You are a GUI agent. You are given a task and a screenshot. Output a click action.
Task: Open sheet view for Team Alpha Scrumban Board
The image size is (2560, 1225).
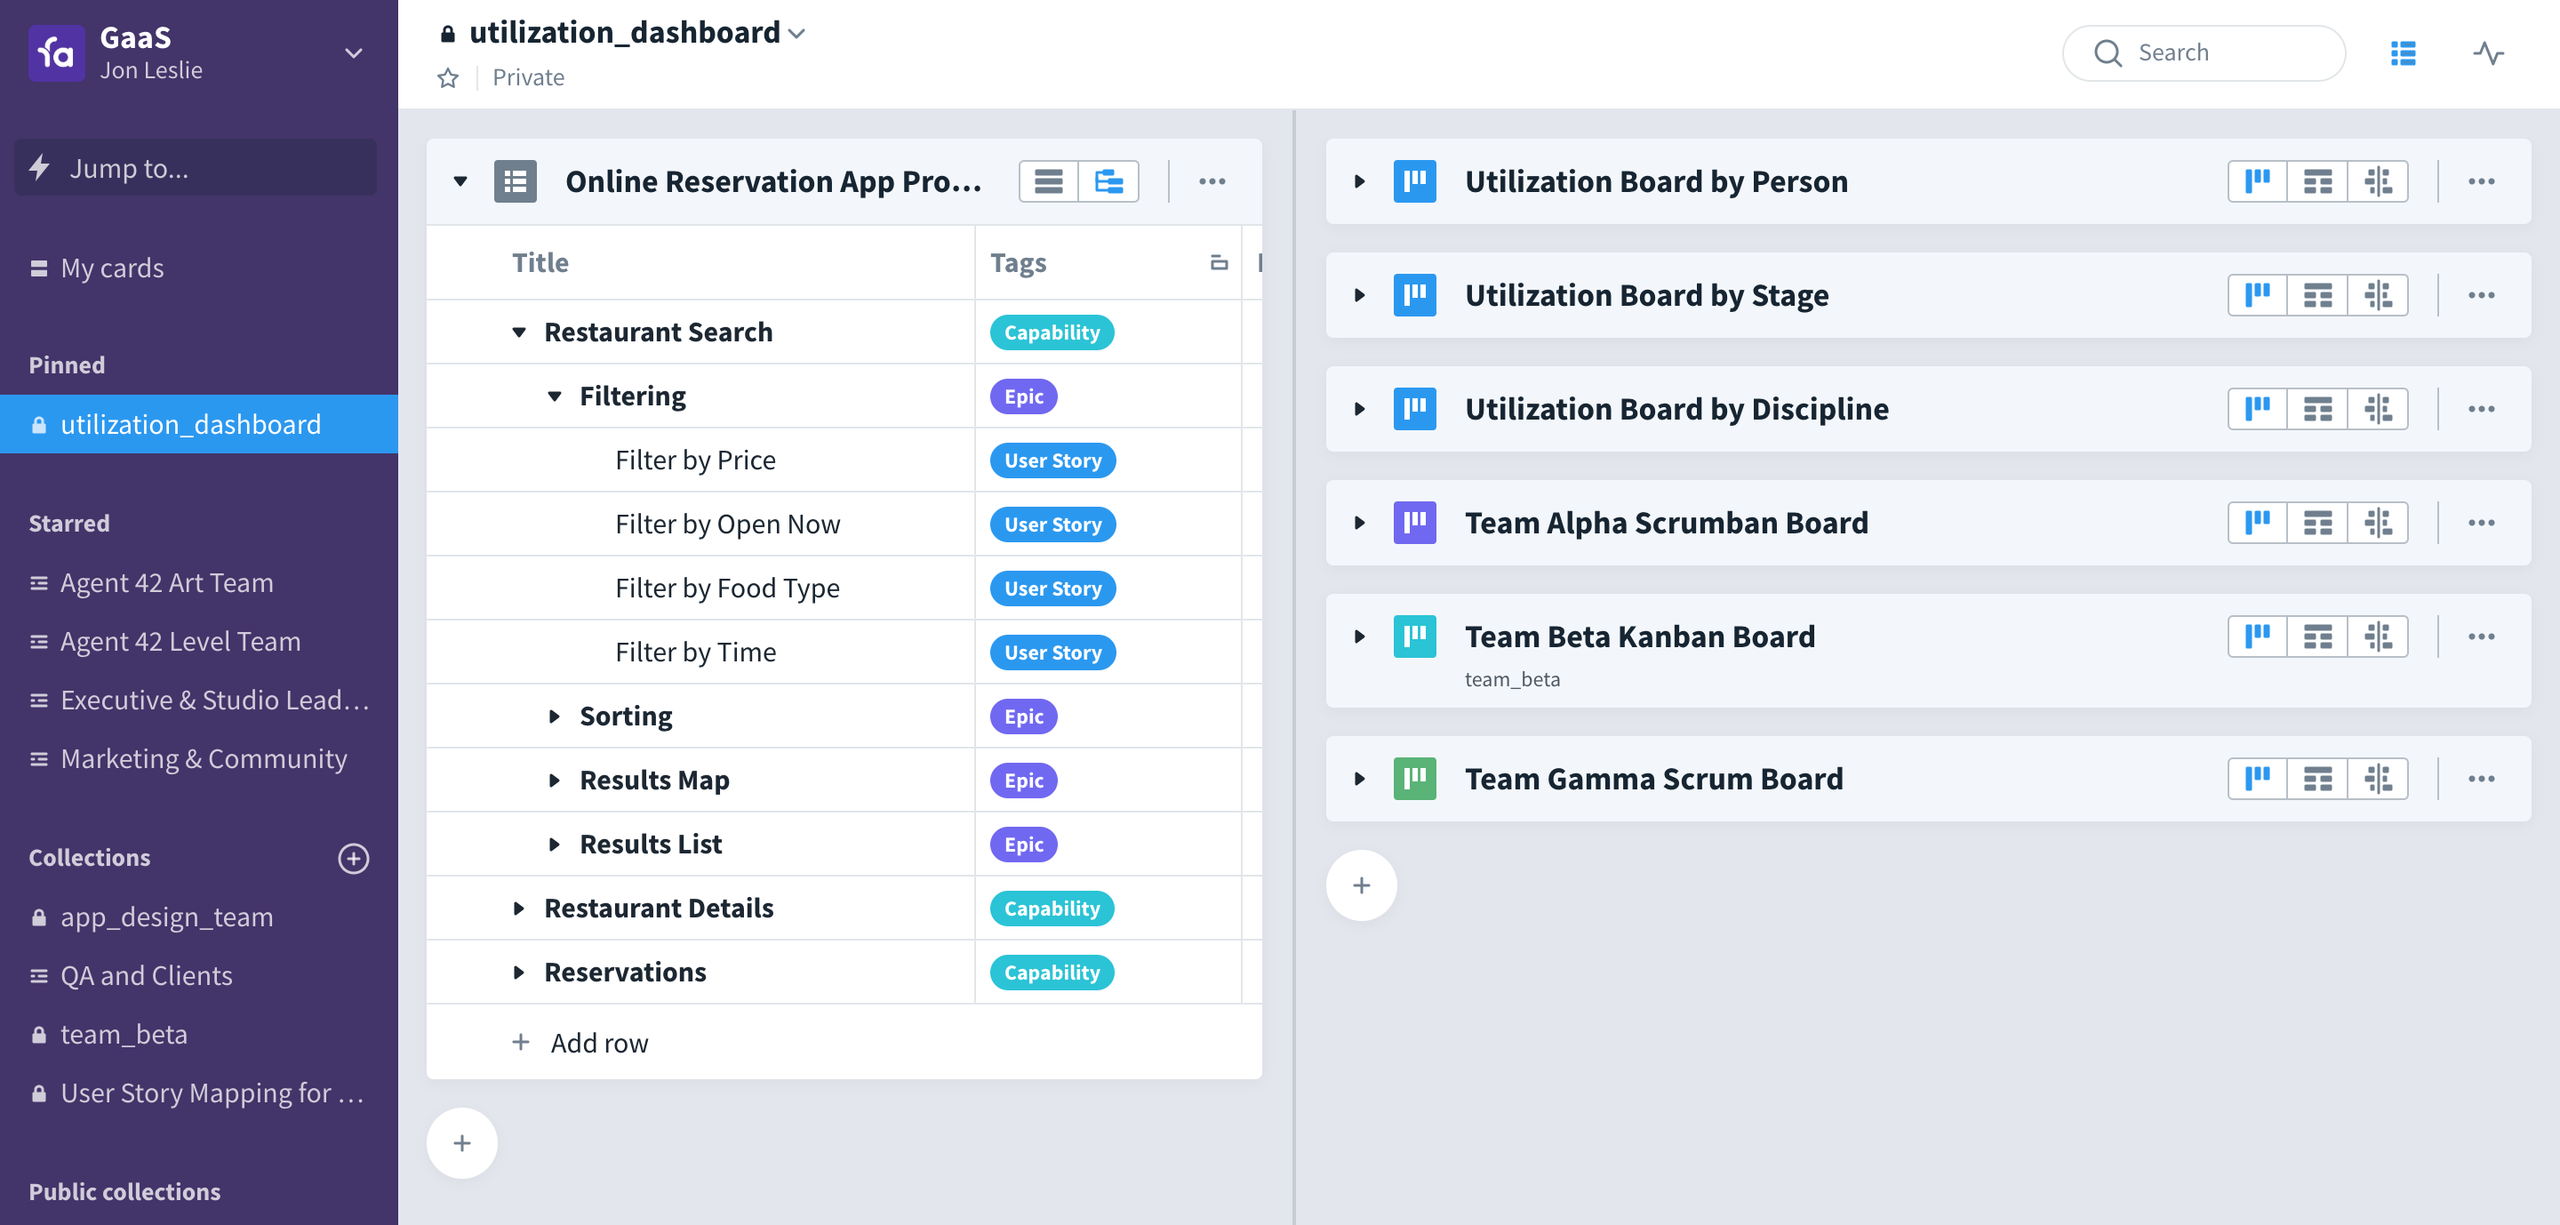(x=2319, y=522)
